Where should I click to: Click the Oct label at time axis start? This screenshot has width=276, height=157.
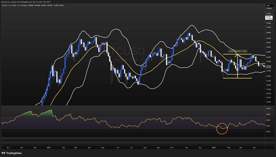tap(8, 147)
